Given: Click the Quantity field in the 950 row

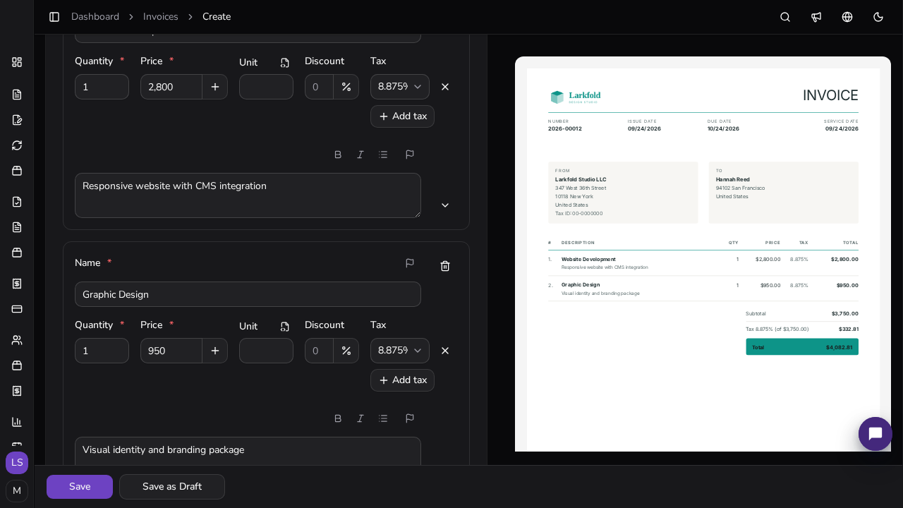Looking at the screenshot, I should (x=102, y=351).
